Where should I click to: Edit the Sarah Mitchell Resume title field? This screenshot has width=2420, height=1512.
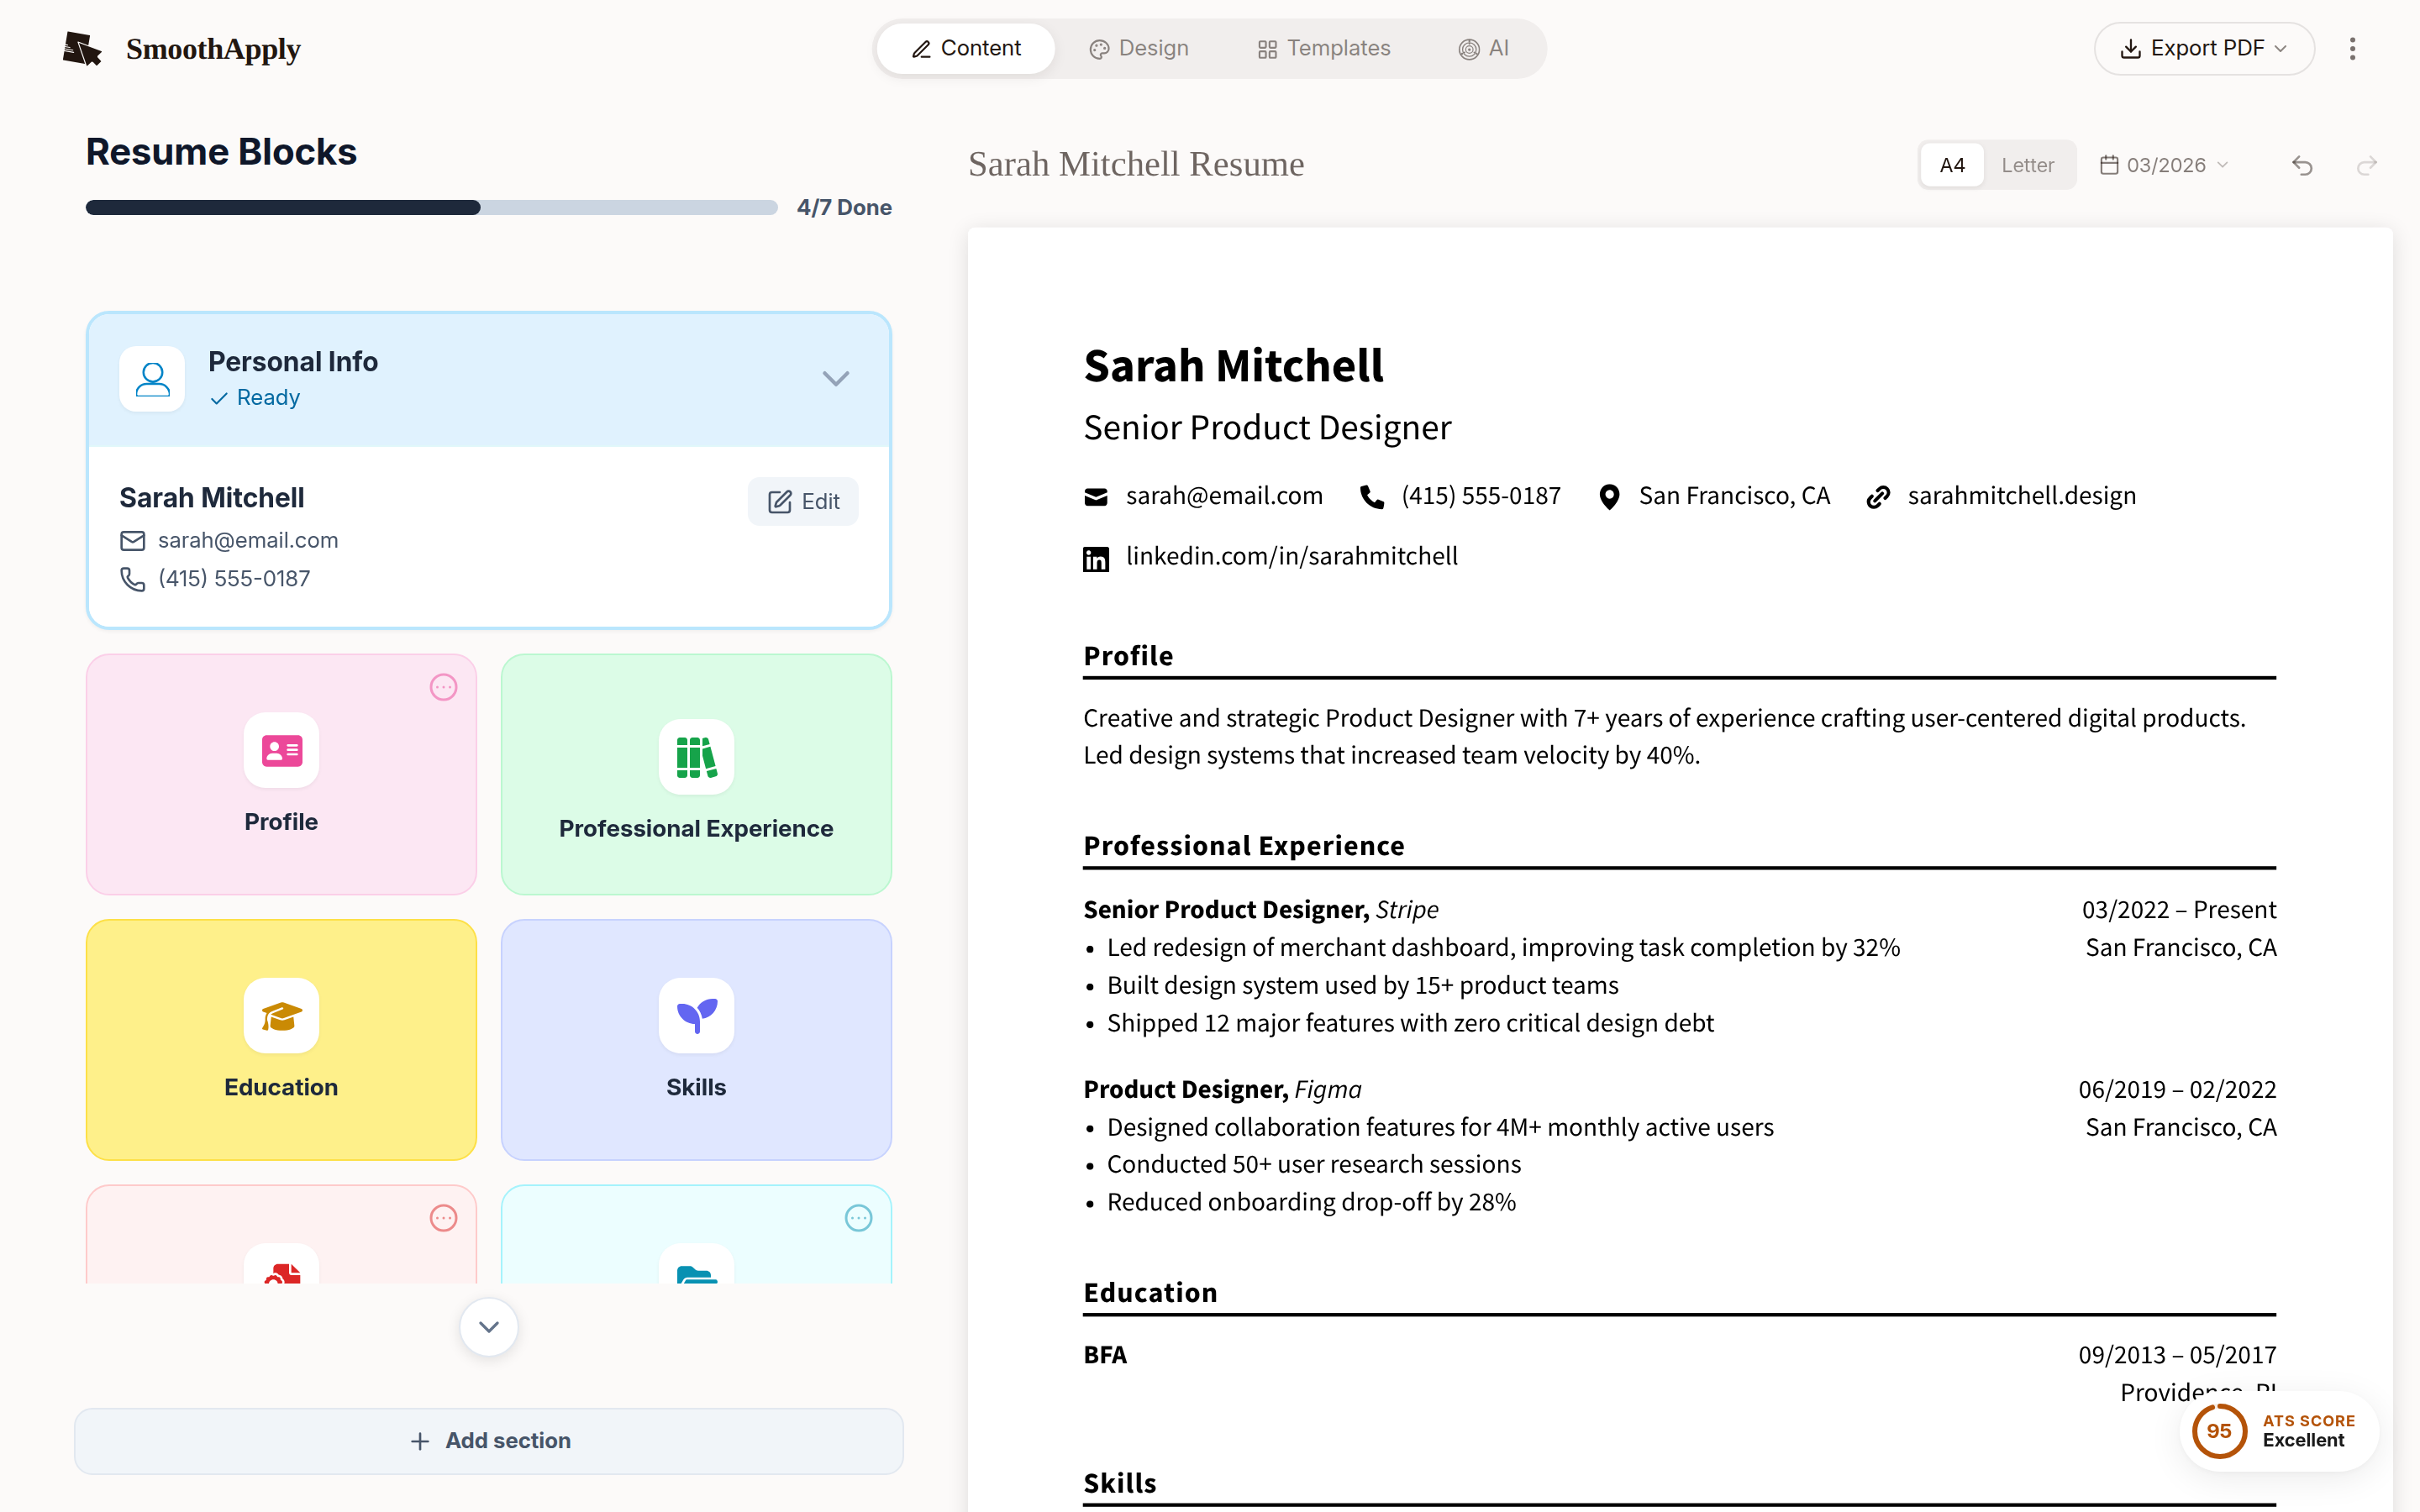(1136, 164)
